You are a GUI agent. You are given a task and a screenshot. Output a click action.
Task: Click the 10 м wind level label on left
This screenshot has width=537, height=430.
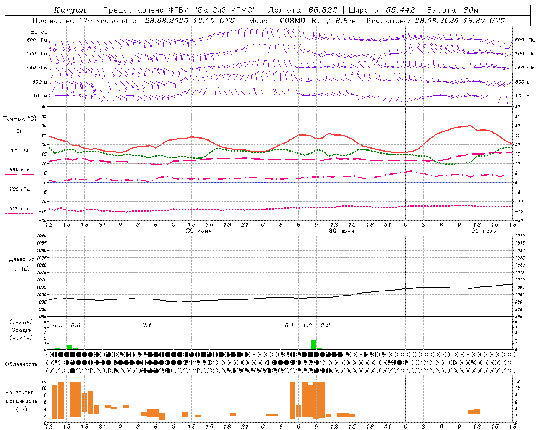[x=40, y=96]
